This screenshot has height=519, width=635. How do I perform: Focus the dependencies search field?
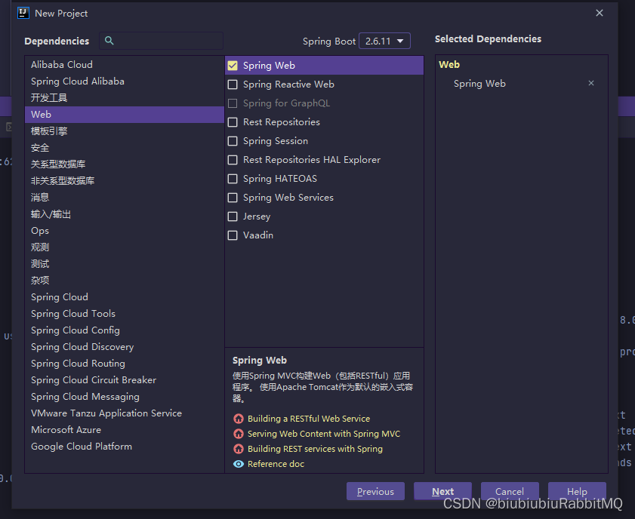pos(161,41)
